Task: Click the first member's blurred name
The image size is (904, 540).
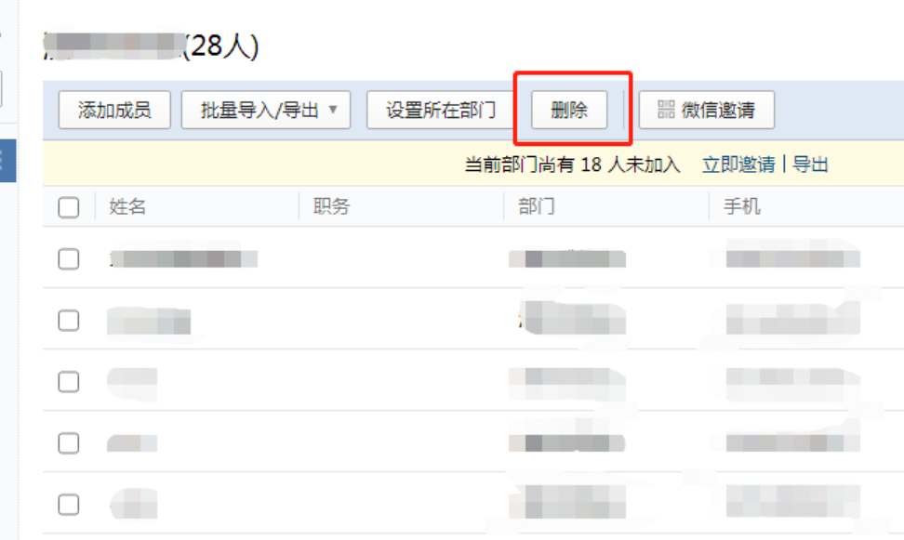Action: click(183, 259)
